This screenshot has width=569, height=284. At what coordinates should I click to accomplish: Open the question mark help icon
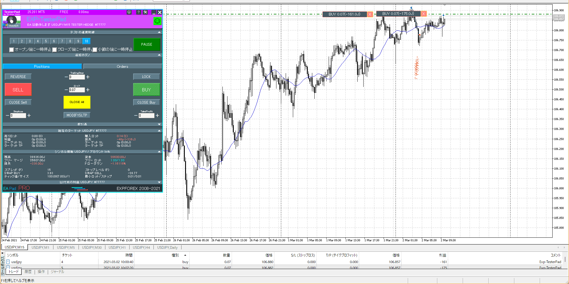(x=138, y=12)
